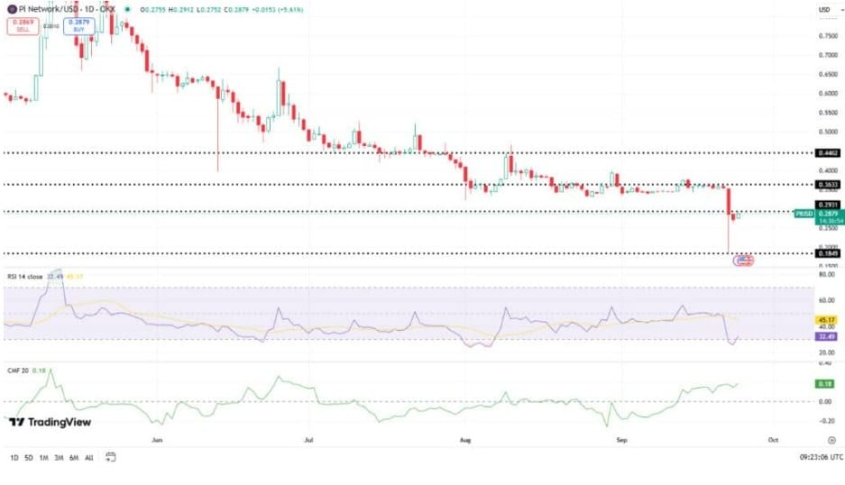
Task: Click the TradingView logo
Action: click(x=51, y=422)
